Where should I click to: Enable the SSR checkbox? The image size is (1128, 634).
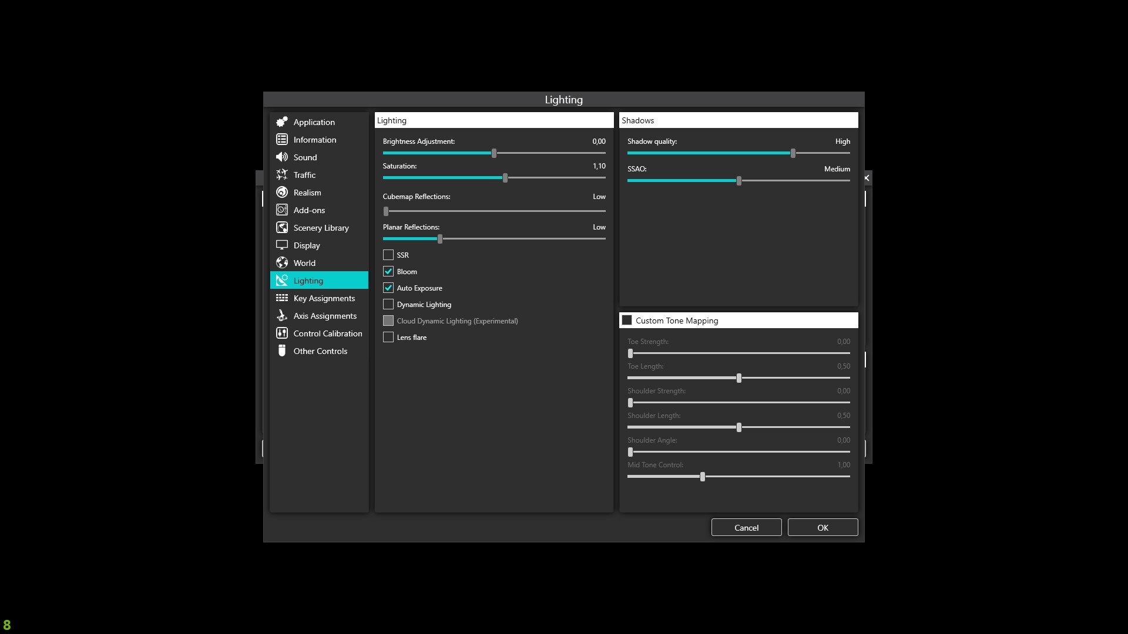click(388, 255)
